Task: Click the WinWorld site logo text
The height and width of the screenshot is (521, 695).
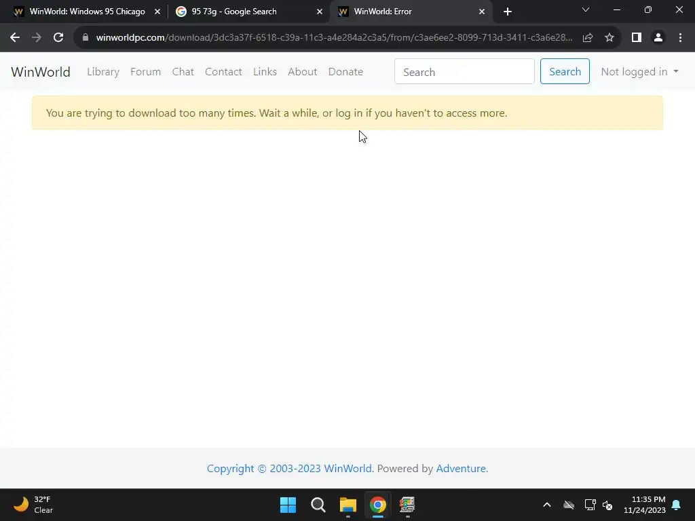Action: coord(40,72)
